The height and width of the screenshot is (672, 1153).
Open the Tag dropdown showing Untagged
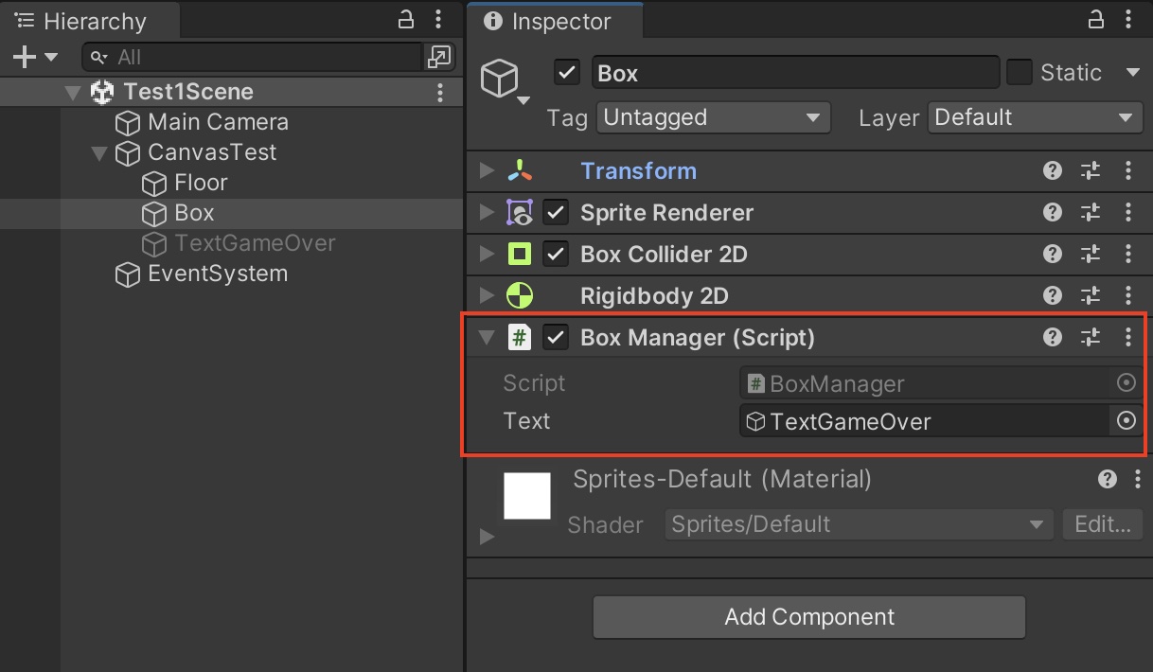point(713,118)
